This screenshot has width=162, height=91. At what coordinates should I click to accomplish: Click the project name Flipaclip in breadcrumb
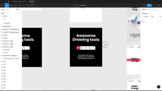(76, 5)
